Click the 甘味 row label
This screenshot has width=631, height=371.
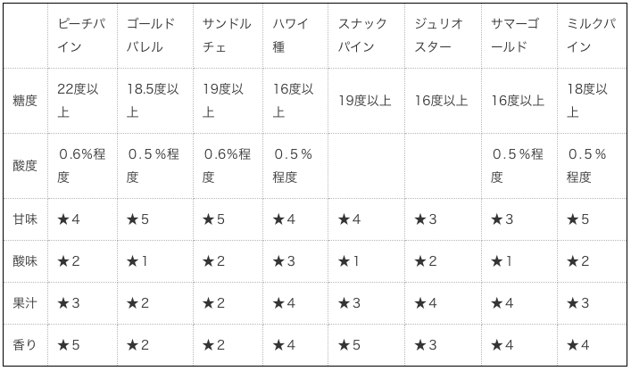(x=26, y=219)
